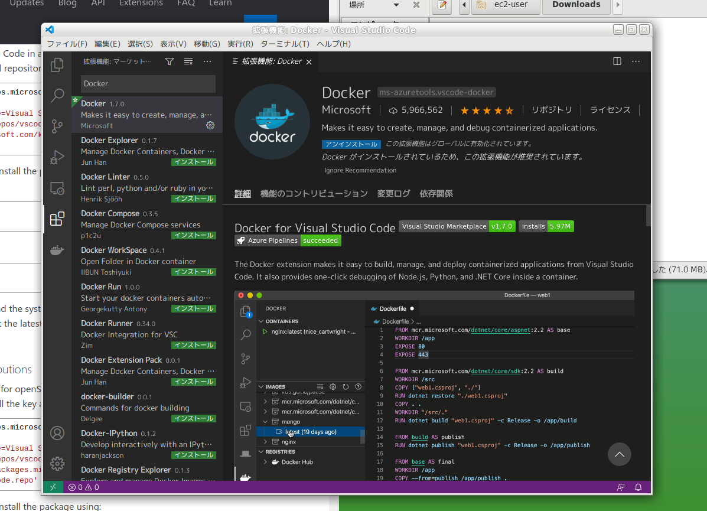Click the installs 5.97M badge
The height and width of the screenshot is (511, 707).
click(x=546, y=226)
